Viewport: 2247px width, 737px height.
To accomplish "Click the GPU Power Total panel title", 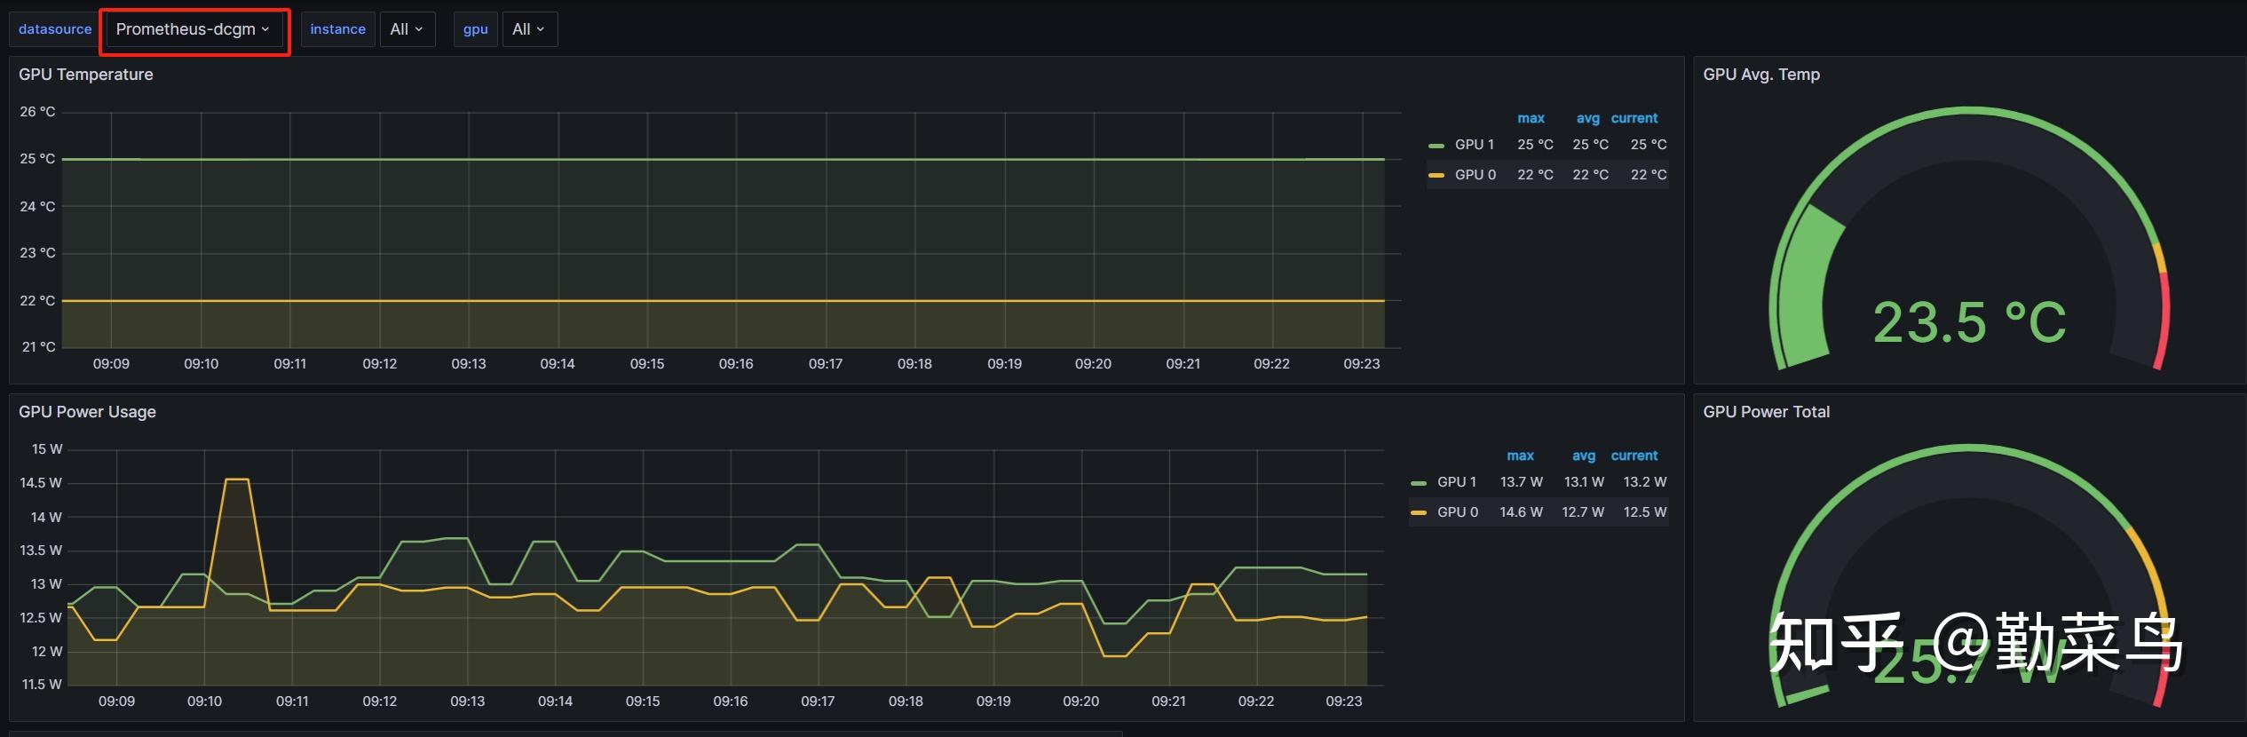I will (x=1766, y=412).
